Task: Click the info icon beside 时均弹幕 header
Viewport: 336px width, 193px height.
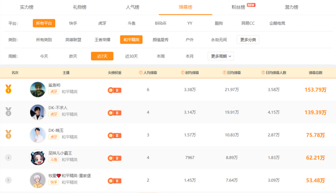Action: (x=182, y=73)
